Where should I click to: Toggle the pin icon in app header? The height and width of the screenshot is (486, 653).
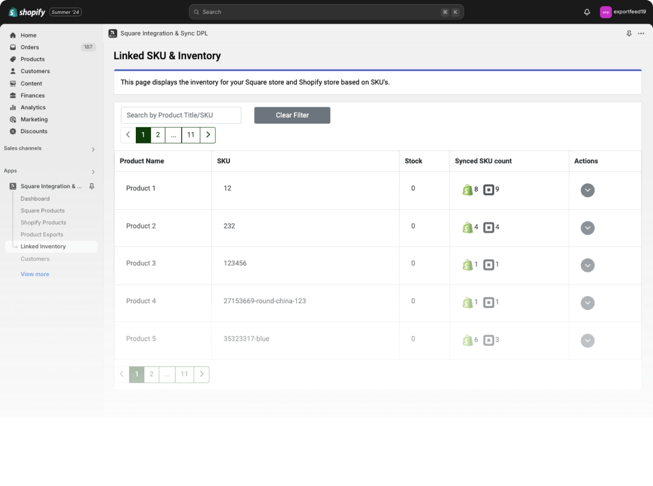click(628, 33)
